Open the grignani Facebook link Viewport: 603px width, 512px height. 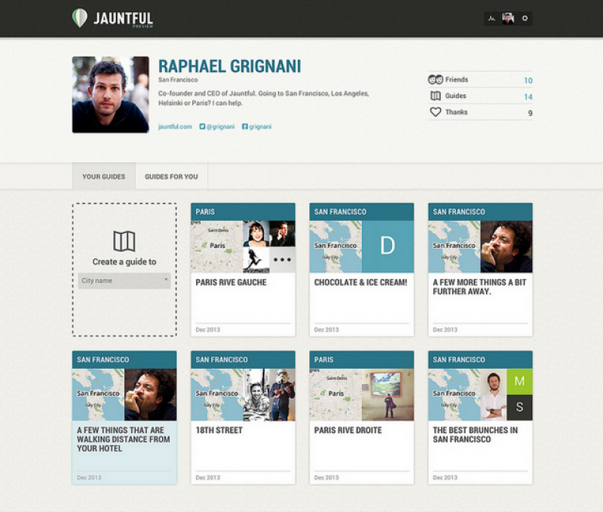click(x=256, y=127)
